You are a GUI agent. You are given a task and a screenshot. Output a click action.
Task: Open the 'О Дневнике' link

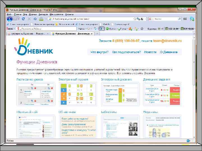pos(169,52)
